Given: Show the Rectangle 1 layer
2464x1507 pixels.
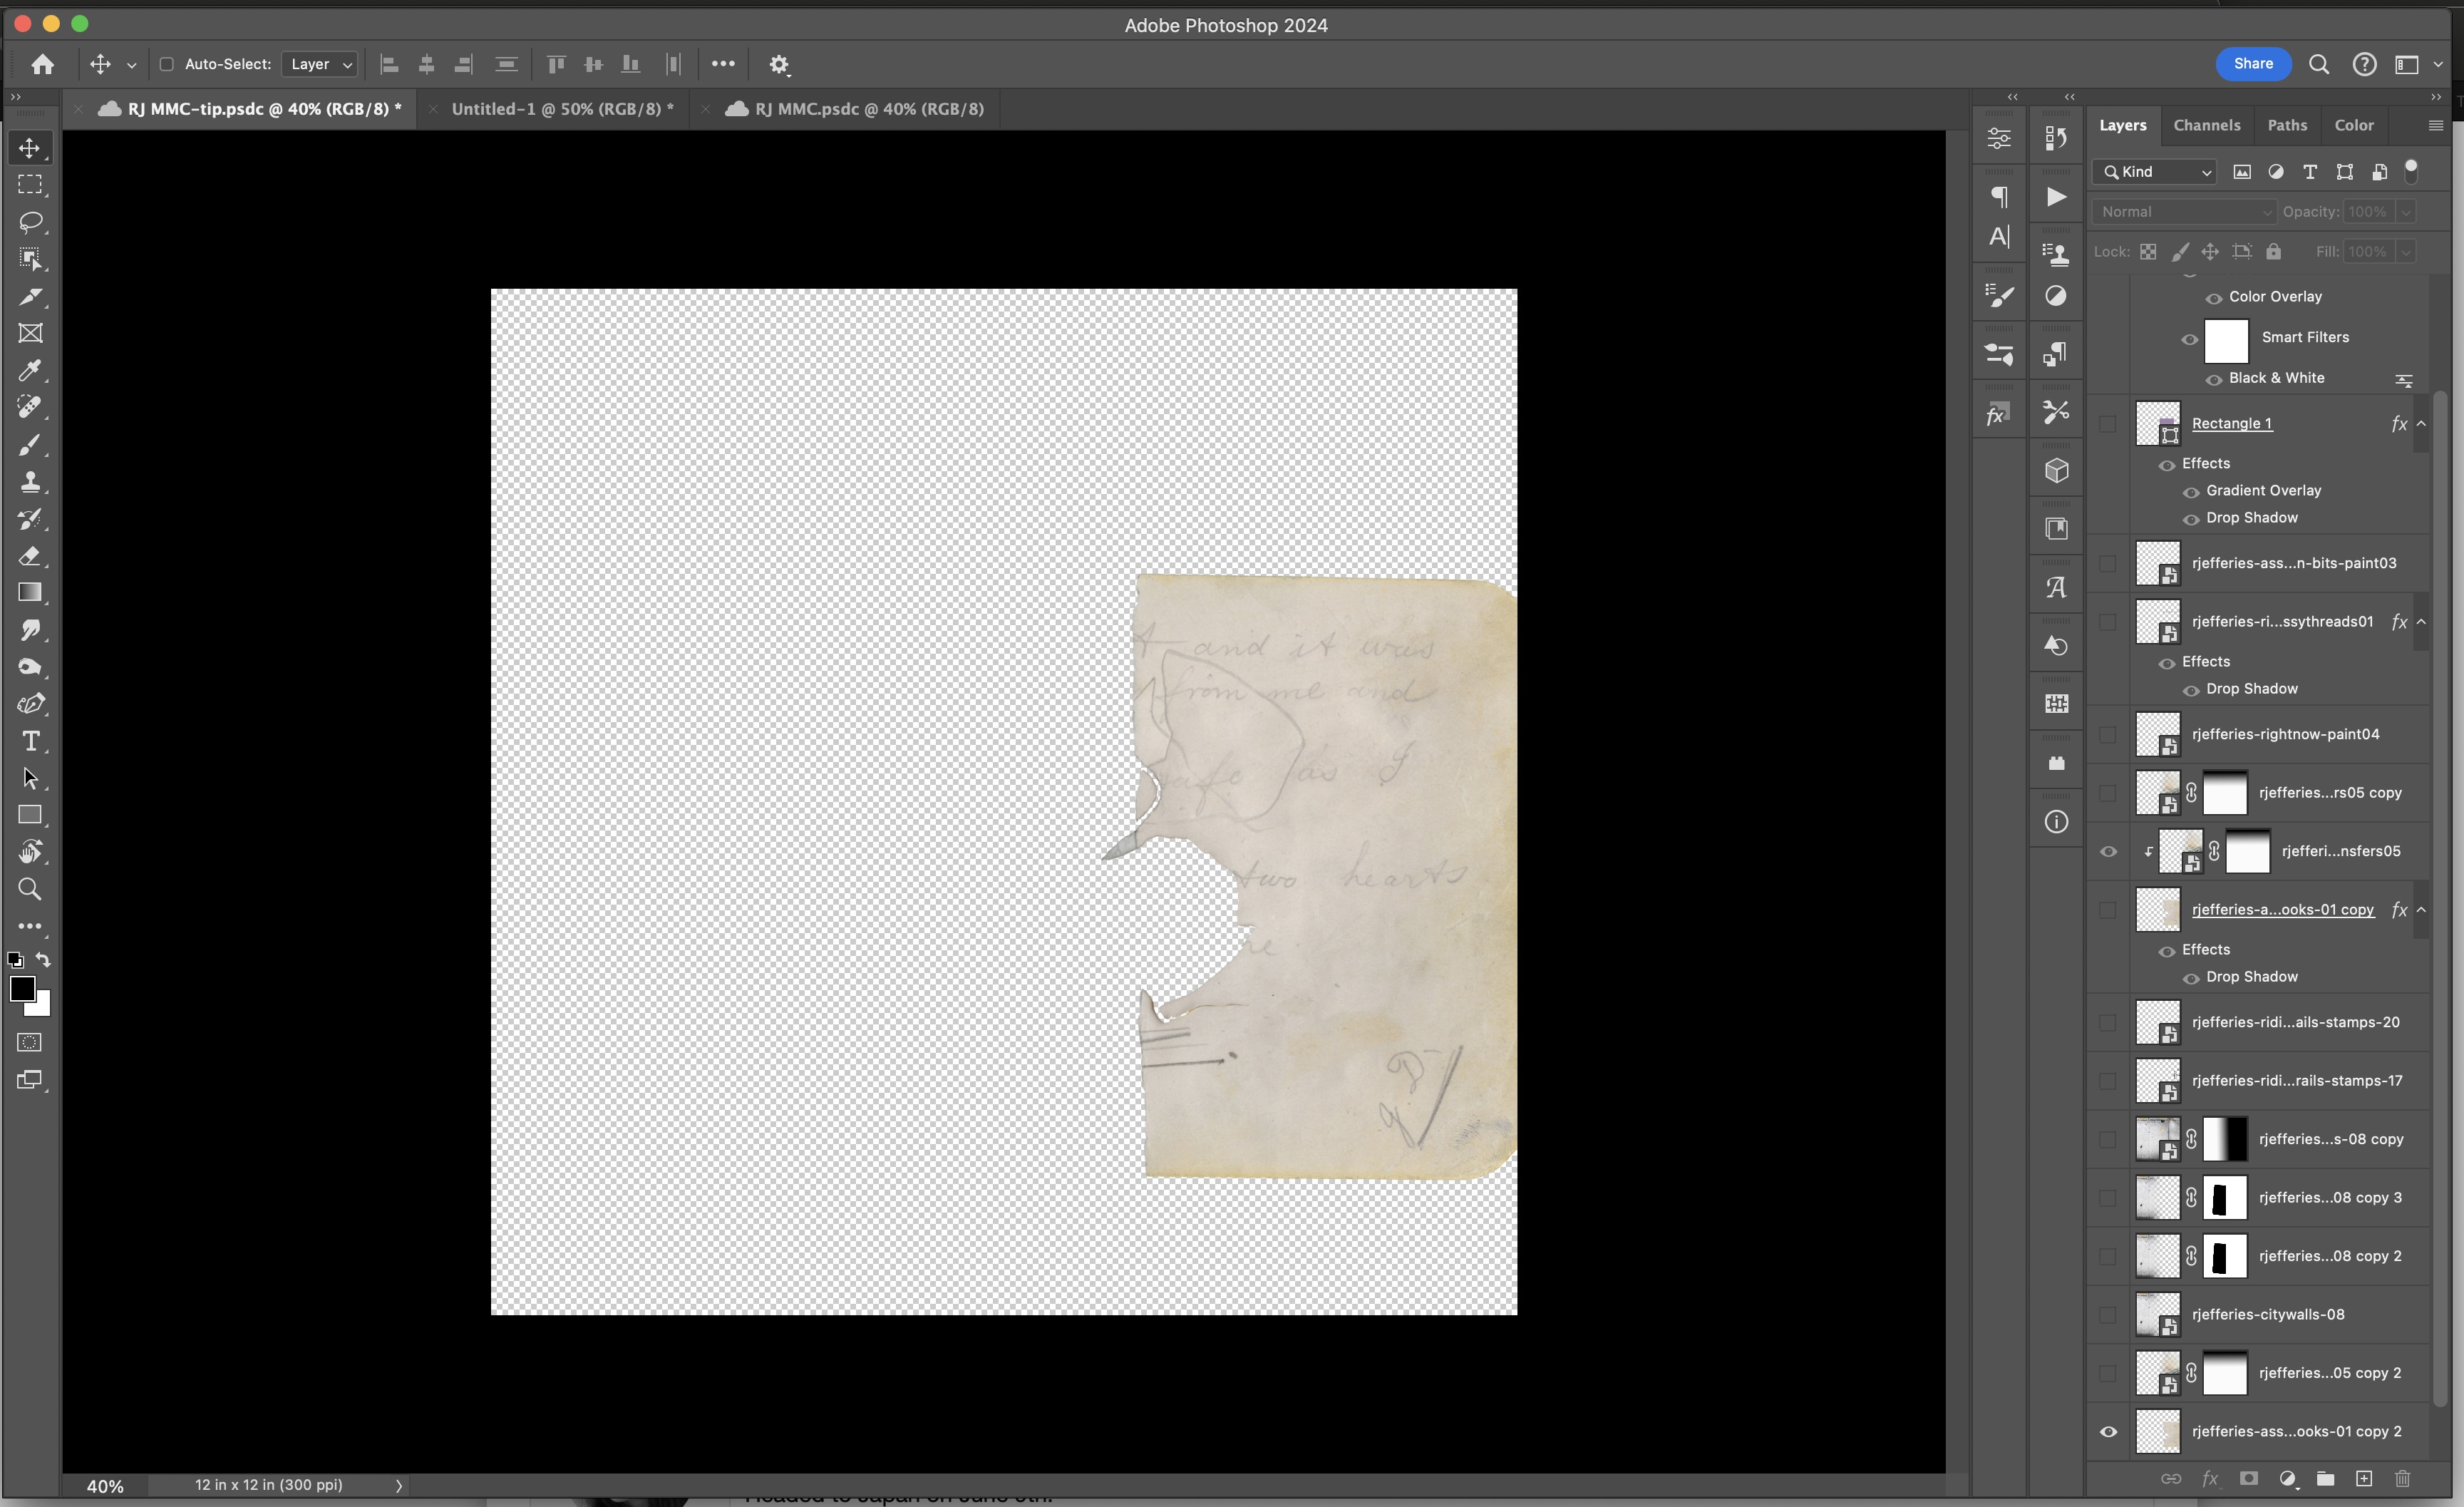Looking at the screenshot, I should point(2108,424).
